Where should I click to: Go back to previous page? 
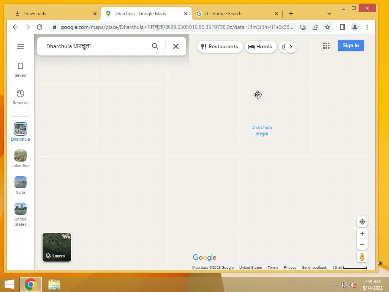(15, 27)
